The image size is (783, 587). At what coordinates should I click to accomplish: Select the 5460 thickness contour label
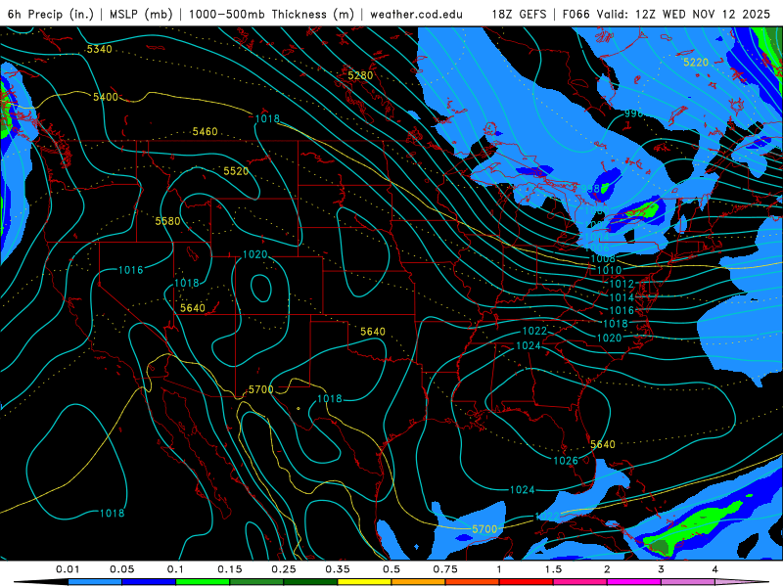(206, 131)
